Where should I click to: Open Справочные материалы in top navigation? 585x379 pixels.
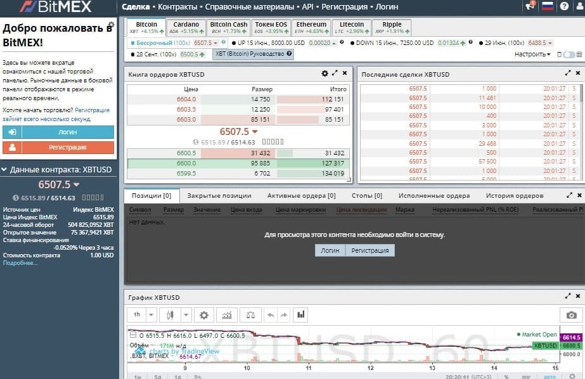click(x=249, y=7)
